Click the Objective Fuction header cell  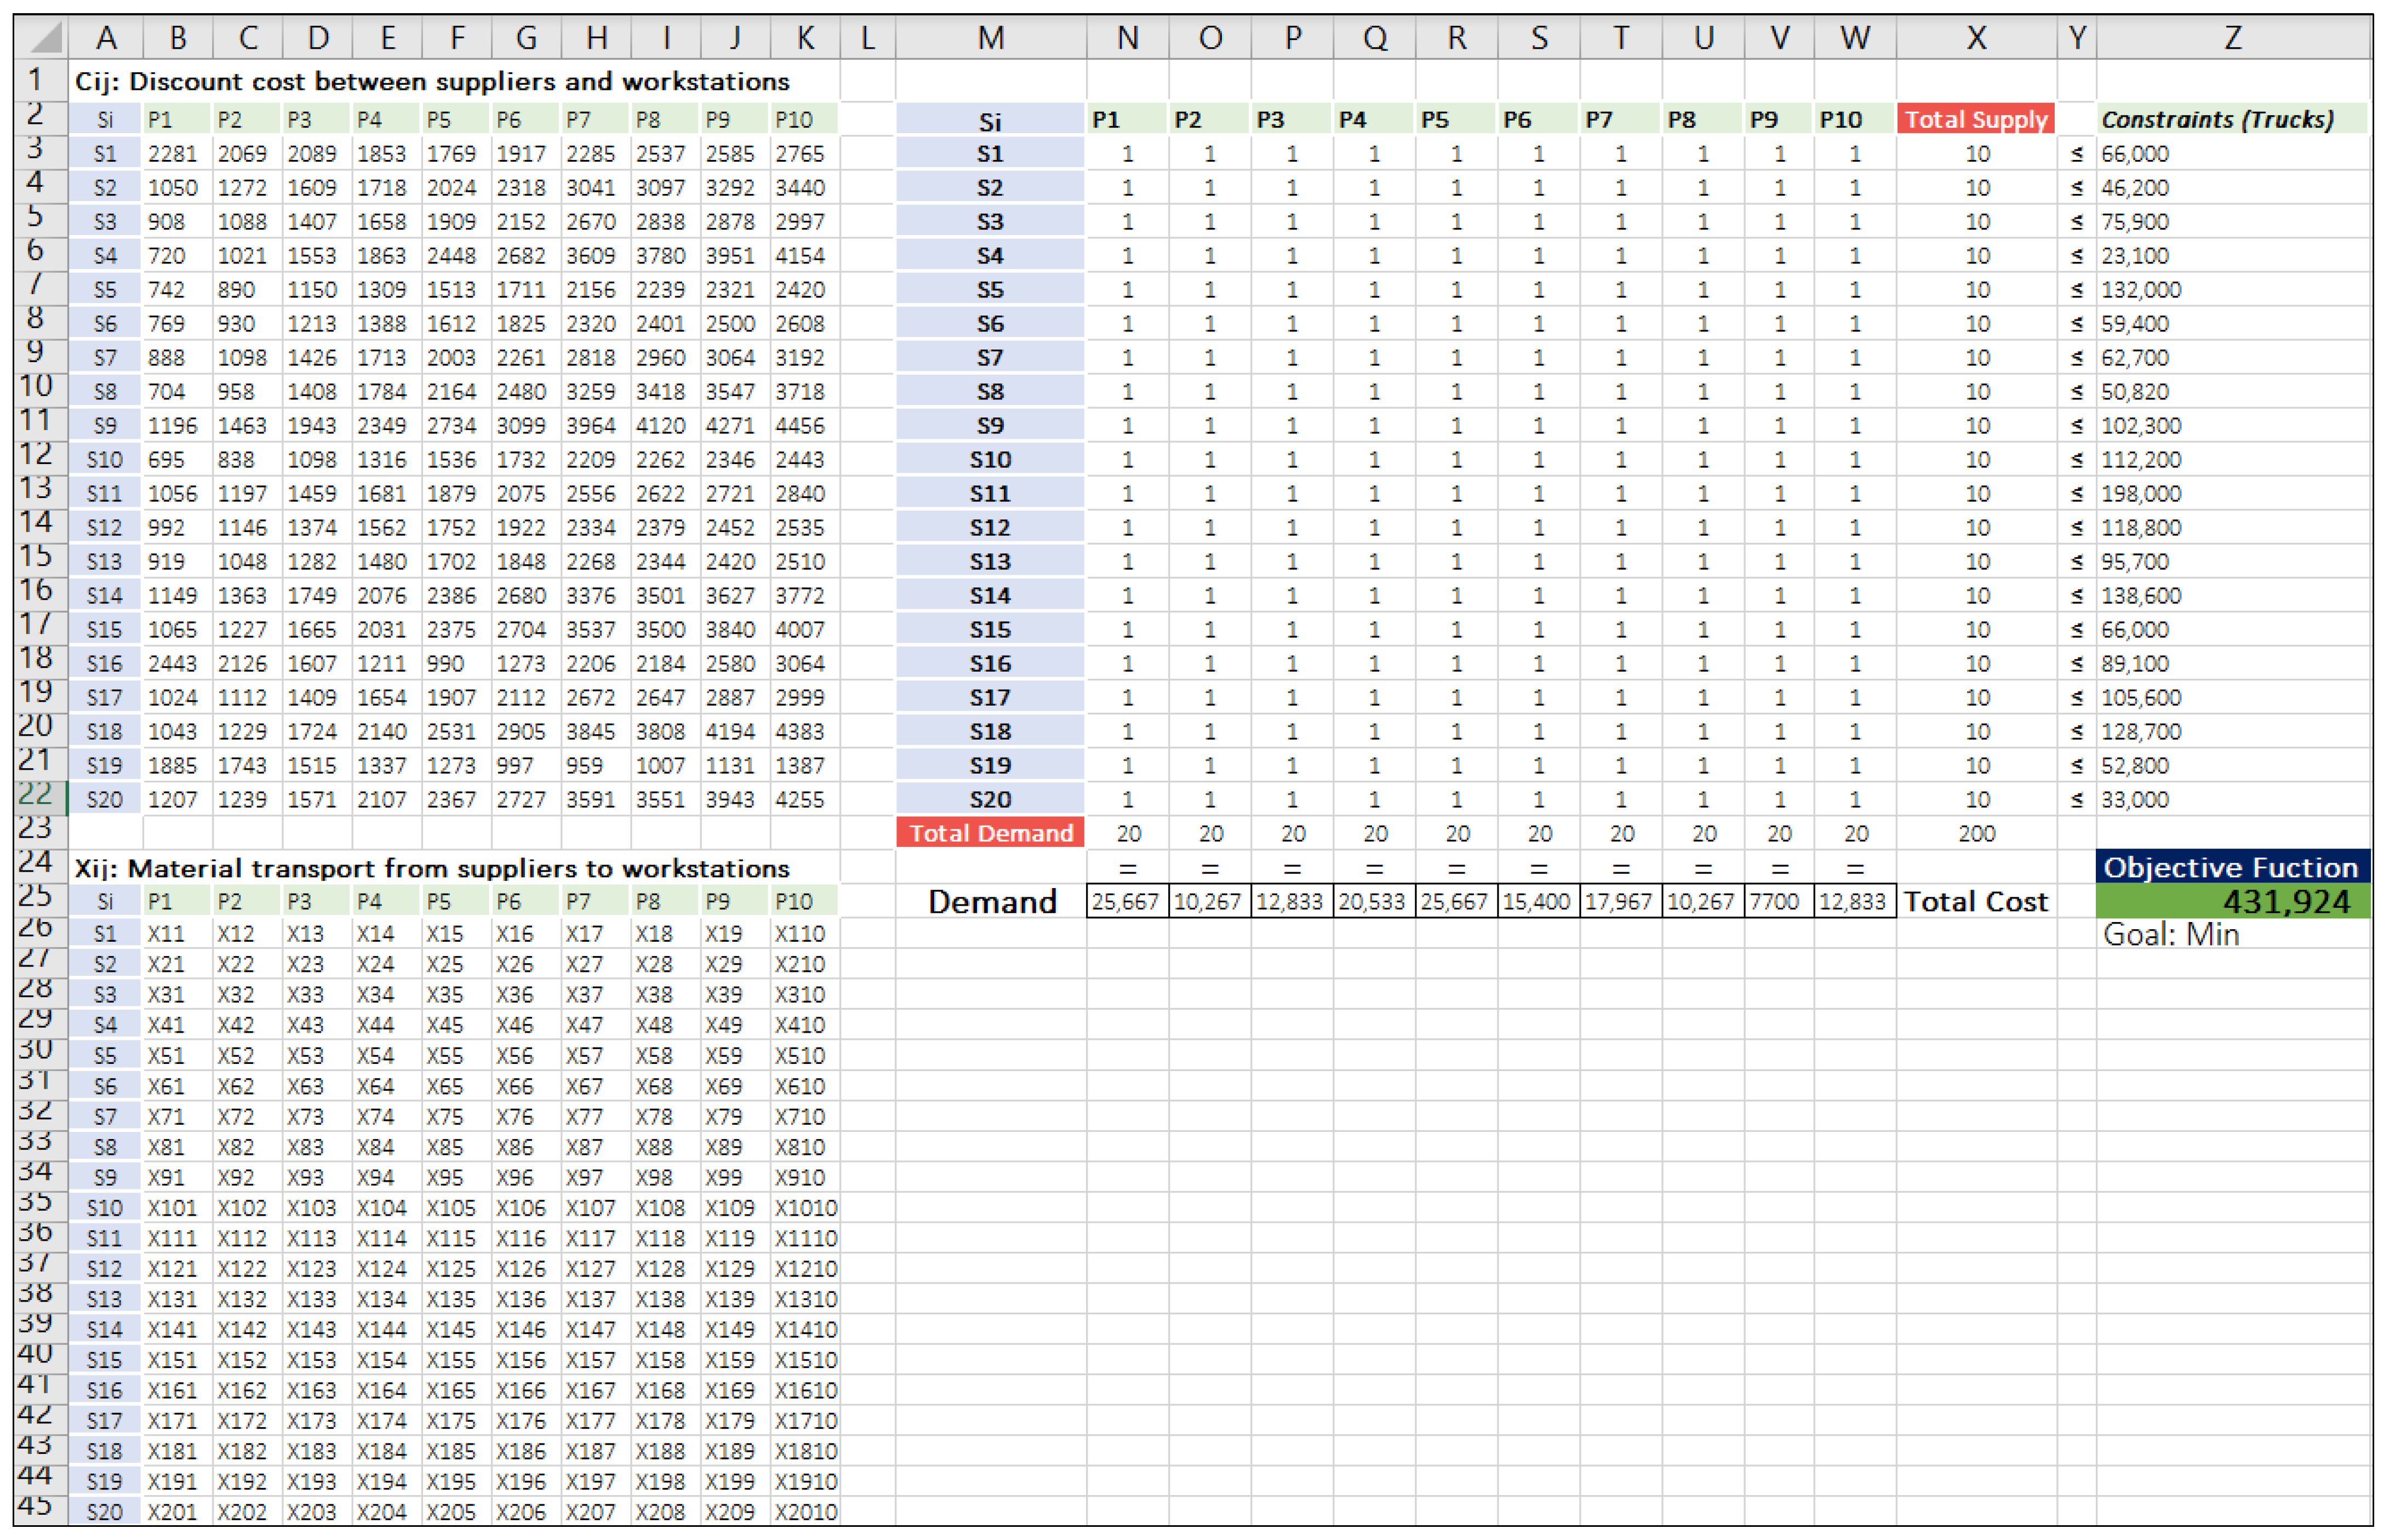click(2232, 867)
